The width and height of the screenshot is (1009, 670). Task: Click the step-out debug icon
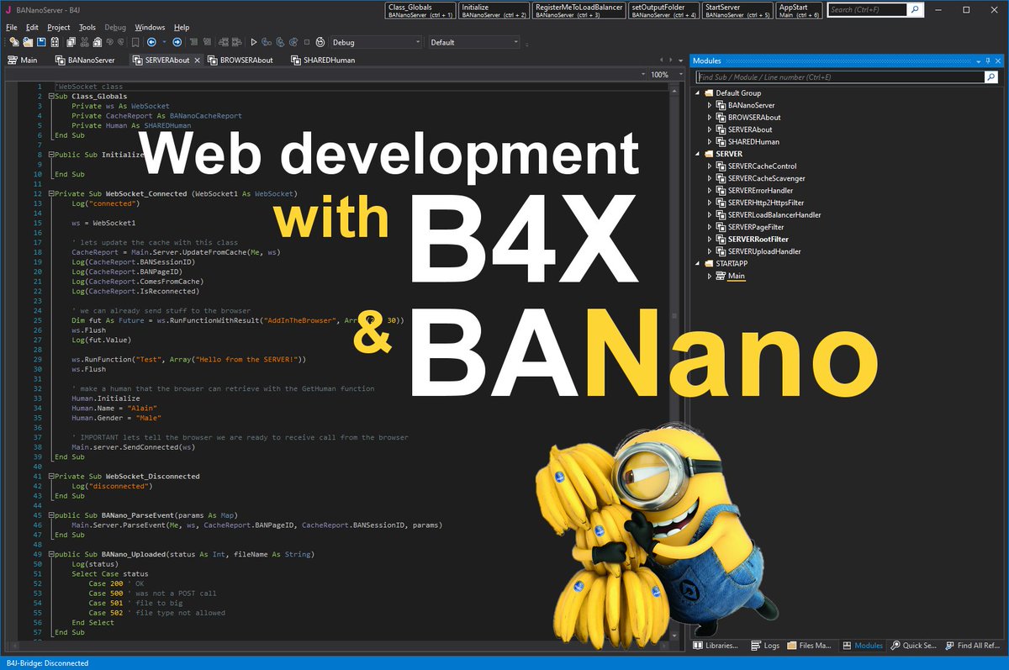[293, 42]
